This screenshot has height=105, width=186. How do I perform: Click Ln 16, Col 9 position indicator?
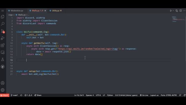coord(79,95)
